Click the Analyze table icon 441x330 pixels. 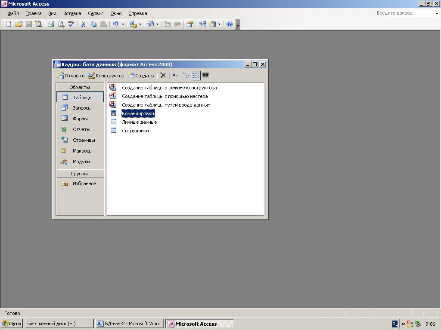[x=150, y=24]
